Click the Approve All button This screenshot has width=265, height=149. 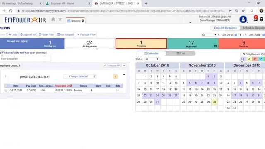(28, 34)
